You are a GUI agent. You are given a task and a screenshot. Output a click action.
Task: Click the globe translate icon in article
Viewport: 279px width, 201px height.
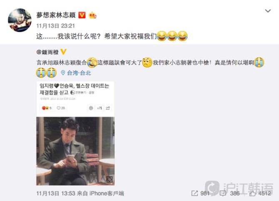click(x=91, y=108)
